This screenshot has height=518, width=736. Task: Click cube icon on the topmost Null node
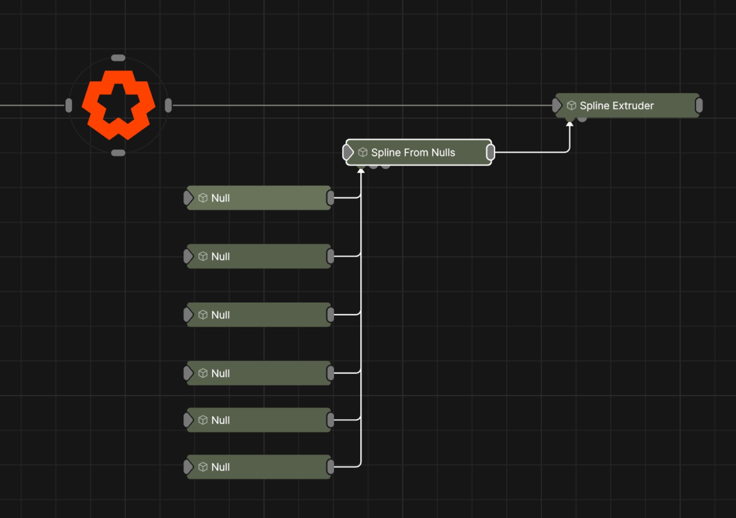(x=203, y=198)
